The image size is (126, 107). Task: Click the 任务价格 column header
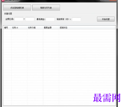[x=35, y=28]
